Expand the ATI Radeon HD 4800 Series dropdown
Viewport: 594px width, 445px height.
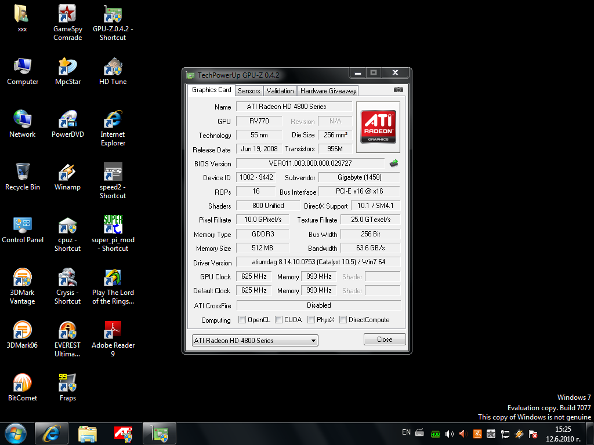pos(255,340)
